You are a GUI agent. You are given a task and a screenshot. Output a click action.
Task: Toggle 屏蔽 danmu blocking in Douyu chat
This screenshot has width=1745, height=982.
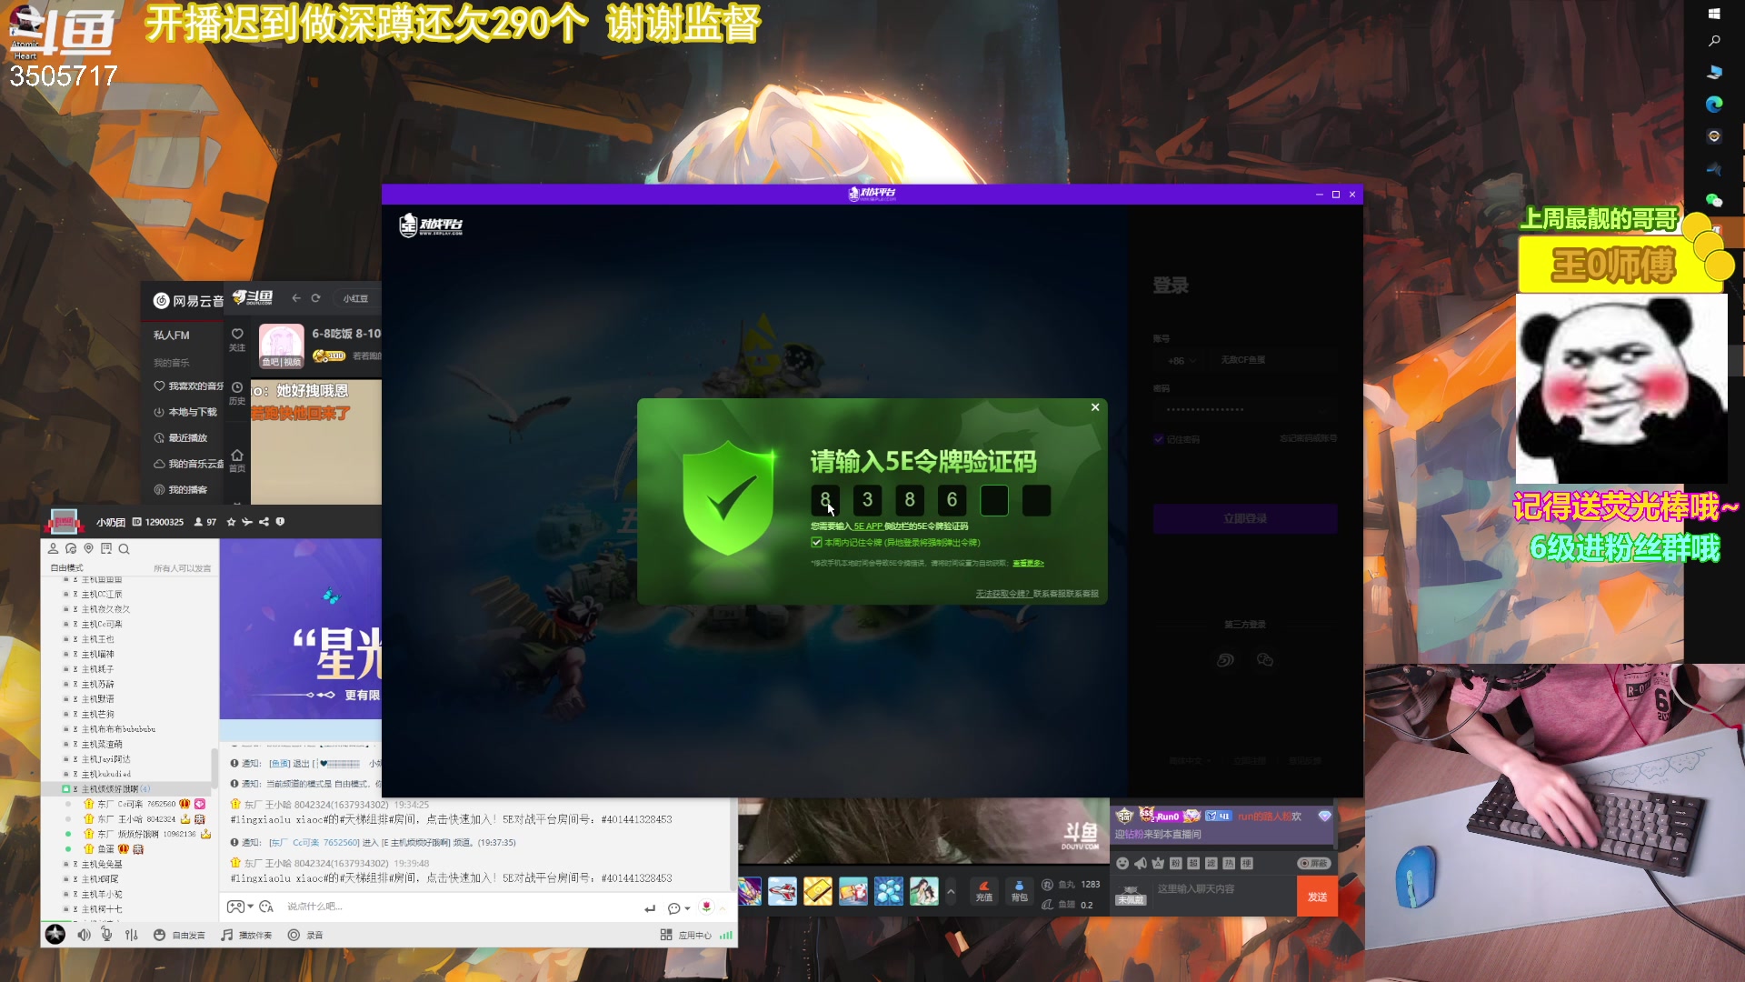(x=1315, y=864)
